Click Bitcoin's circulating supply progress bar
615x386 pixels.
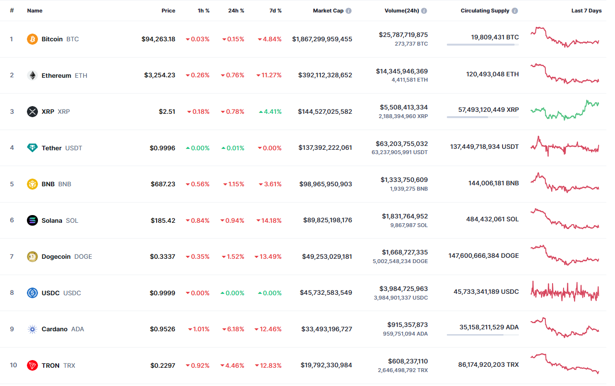click(483, 45)
